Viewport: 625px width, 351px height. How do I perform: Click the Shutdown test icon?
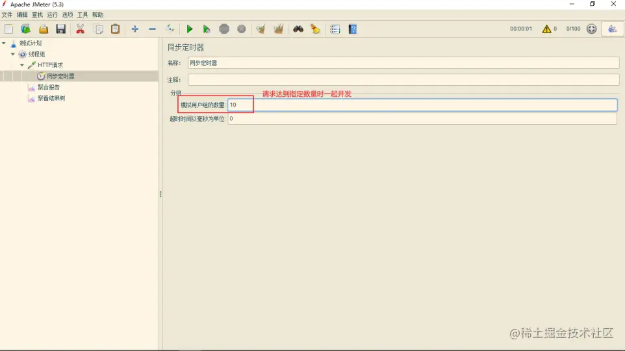[x=242, y=29]
